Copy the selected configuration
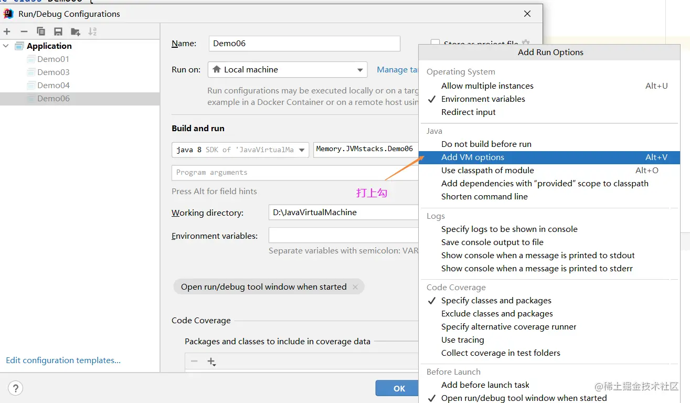Viewport: 690px width, 403px height. (x=41, y=31)
